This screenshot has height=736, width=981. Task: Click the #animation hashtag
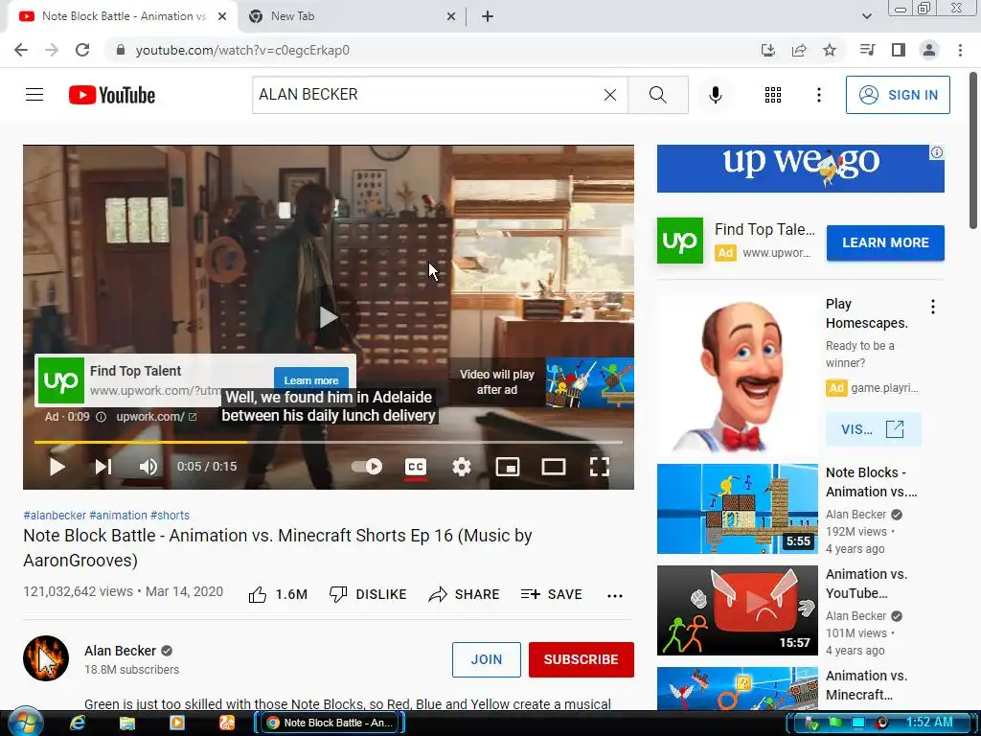(x=118, y=515)
